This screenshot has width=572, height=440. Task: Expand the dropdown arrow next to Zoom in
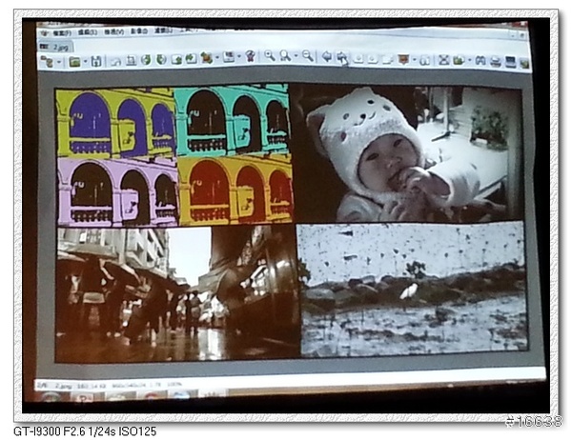coord(294,57)
